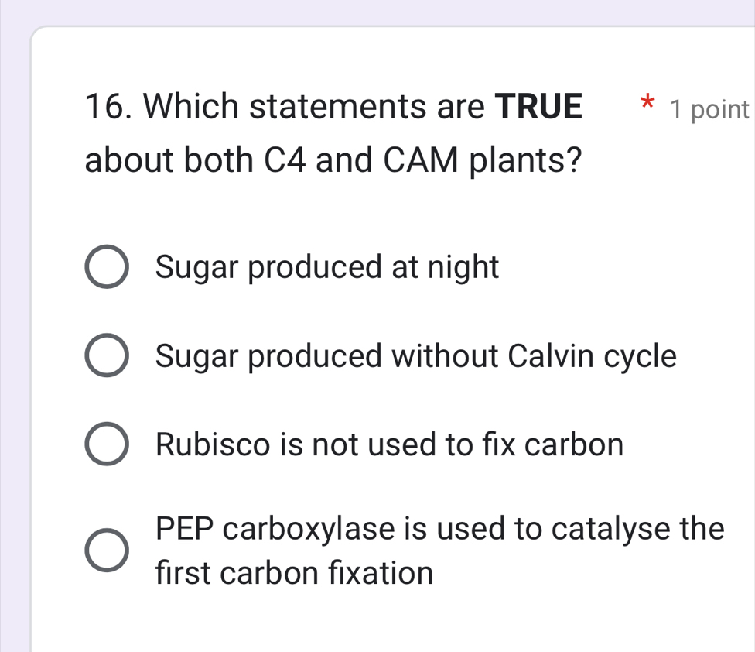Image resolution: width=755 pixels, height=652 pixels.
Task: Click the label 'Rubisco is not used to fix carbon'
Action: 389,444
